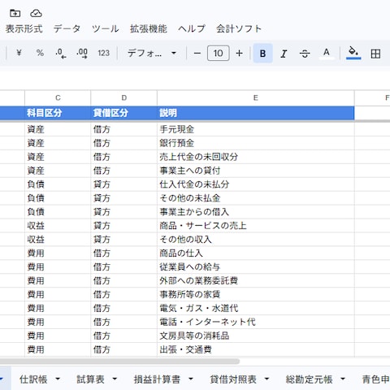Image resolution: width=390 pixels, height=390 pixels.
Task: Increase font size plus button
Action: pyautogui.click(x=239, y=53)
